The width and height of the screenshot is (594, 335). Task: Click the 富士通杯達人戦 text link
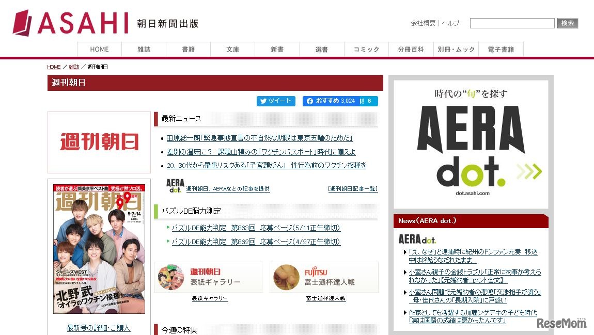(x=326, y=298)
